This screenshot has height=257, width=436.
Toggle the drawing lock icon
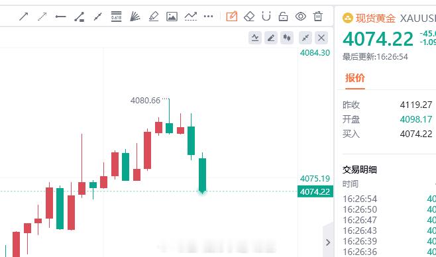[x=283, y=17]
